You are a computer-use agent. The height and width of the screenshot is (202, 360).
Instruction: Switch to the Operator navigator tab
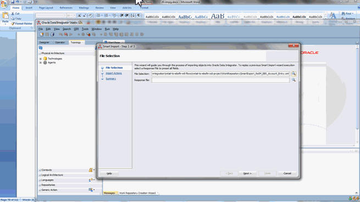(60, 42)
